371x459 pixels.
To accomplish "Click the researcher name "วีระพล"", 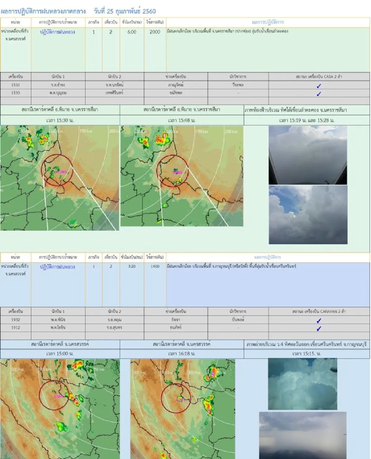I will [238, 85].
